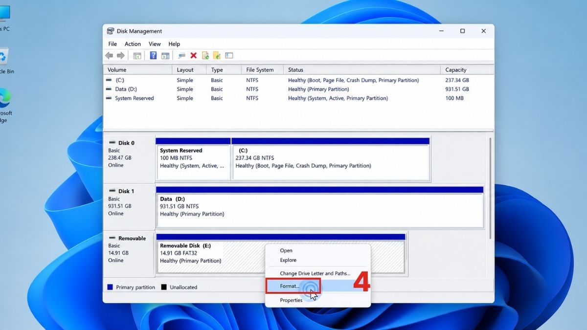The height and width of the screenshot is (330, 587).
Task: Choose Open from the context menu
Action: pos(318,250)
